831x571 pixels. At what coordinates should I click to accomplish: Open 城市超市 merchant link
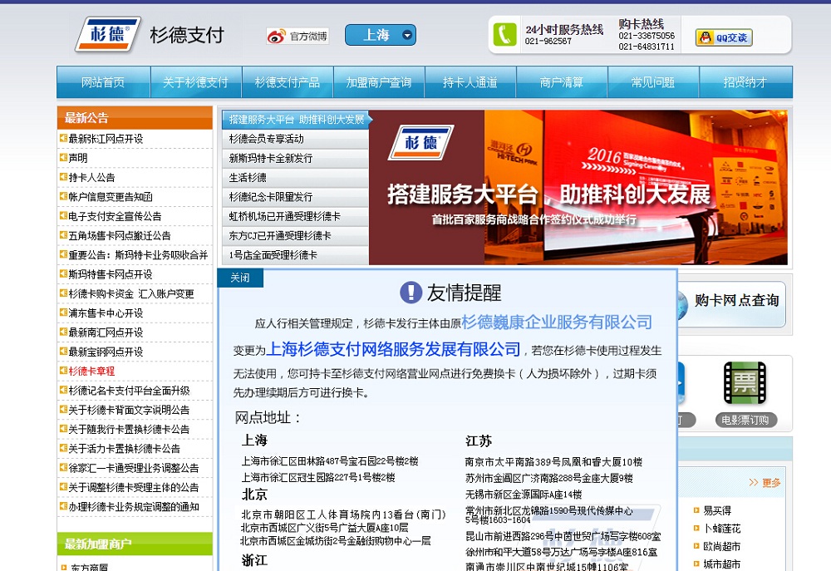click(722, 564)
